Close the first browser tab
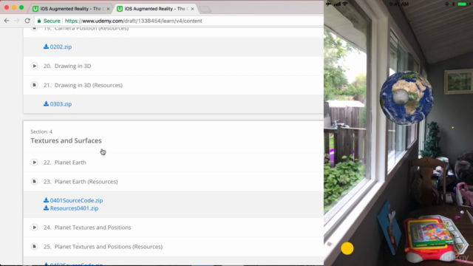 pyautogui.click(x=108, y=9)
